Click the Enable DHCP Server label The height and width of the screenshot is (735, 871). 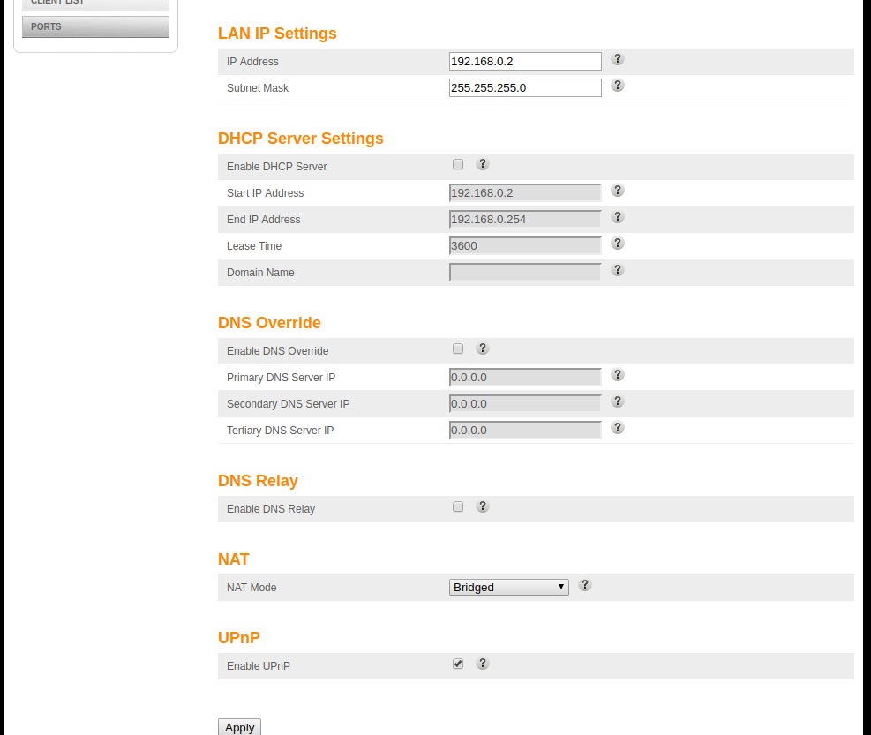[x=276, y=167]
